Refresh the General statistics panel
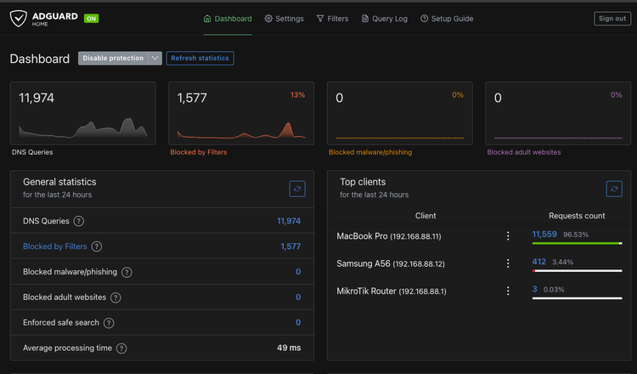 tap(297, 189)
